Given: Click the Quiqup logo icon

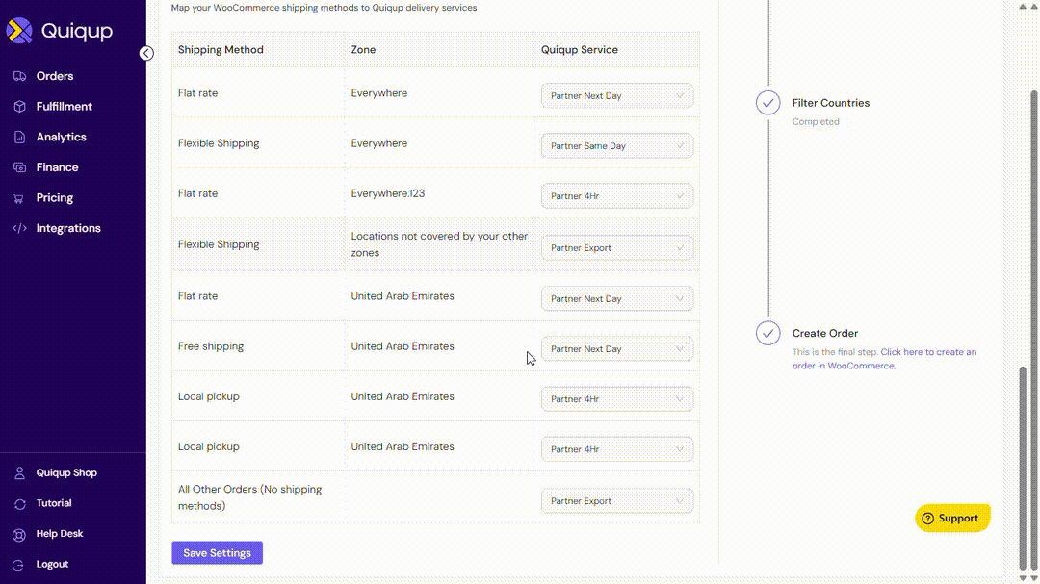Looking at the screenshot, I should 19,31.
